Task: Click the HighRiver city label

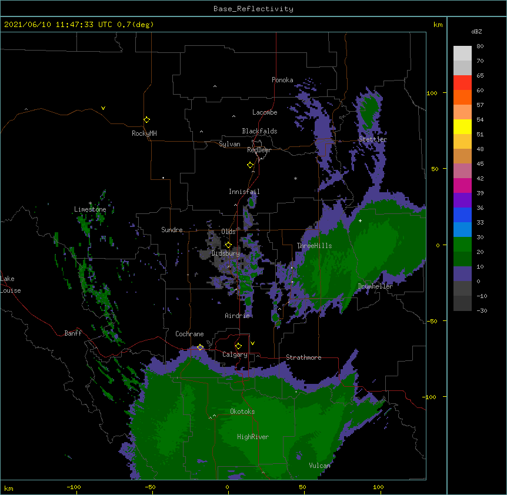Action: pos(253,437)
